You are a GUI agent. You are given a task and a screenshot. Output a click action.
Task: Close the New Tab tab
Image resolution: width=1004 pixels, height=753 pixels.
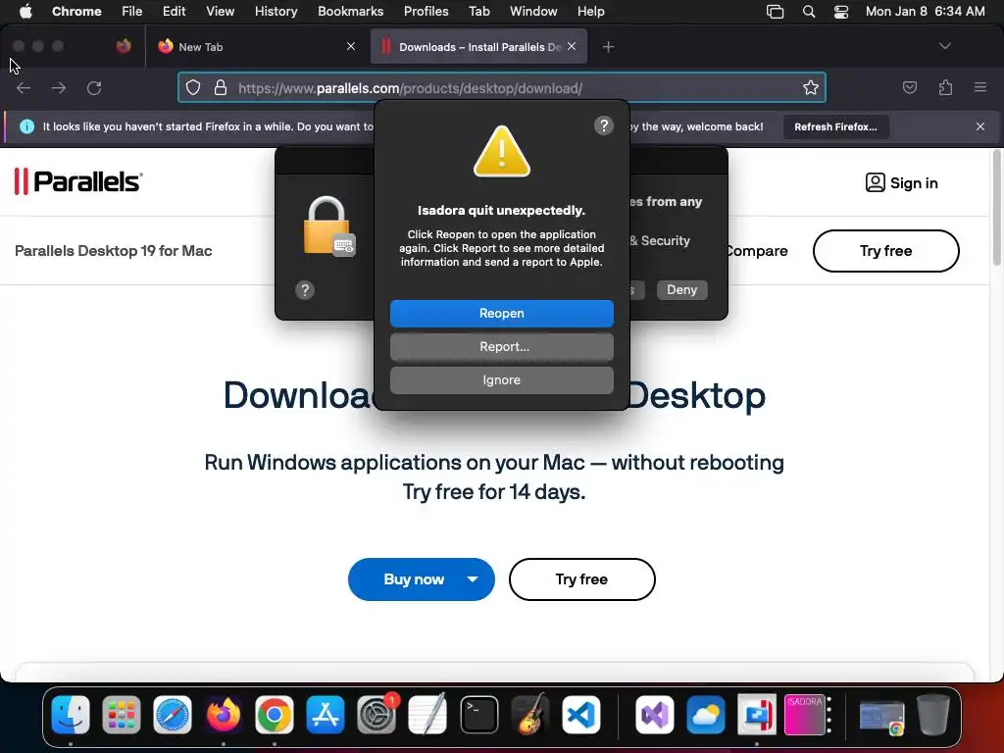(x=351, y=46)
